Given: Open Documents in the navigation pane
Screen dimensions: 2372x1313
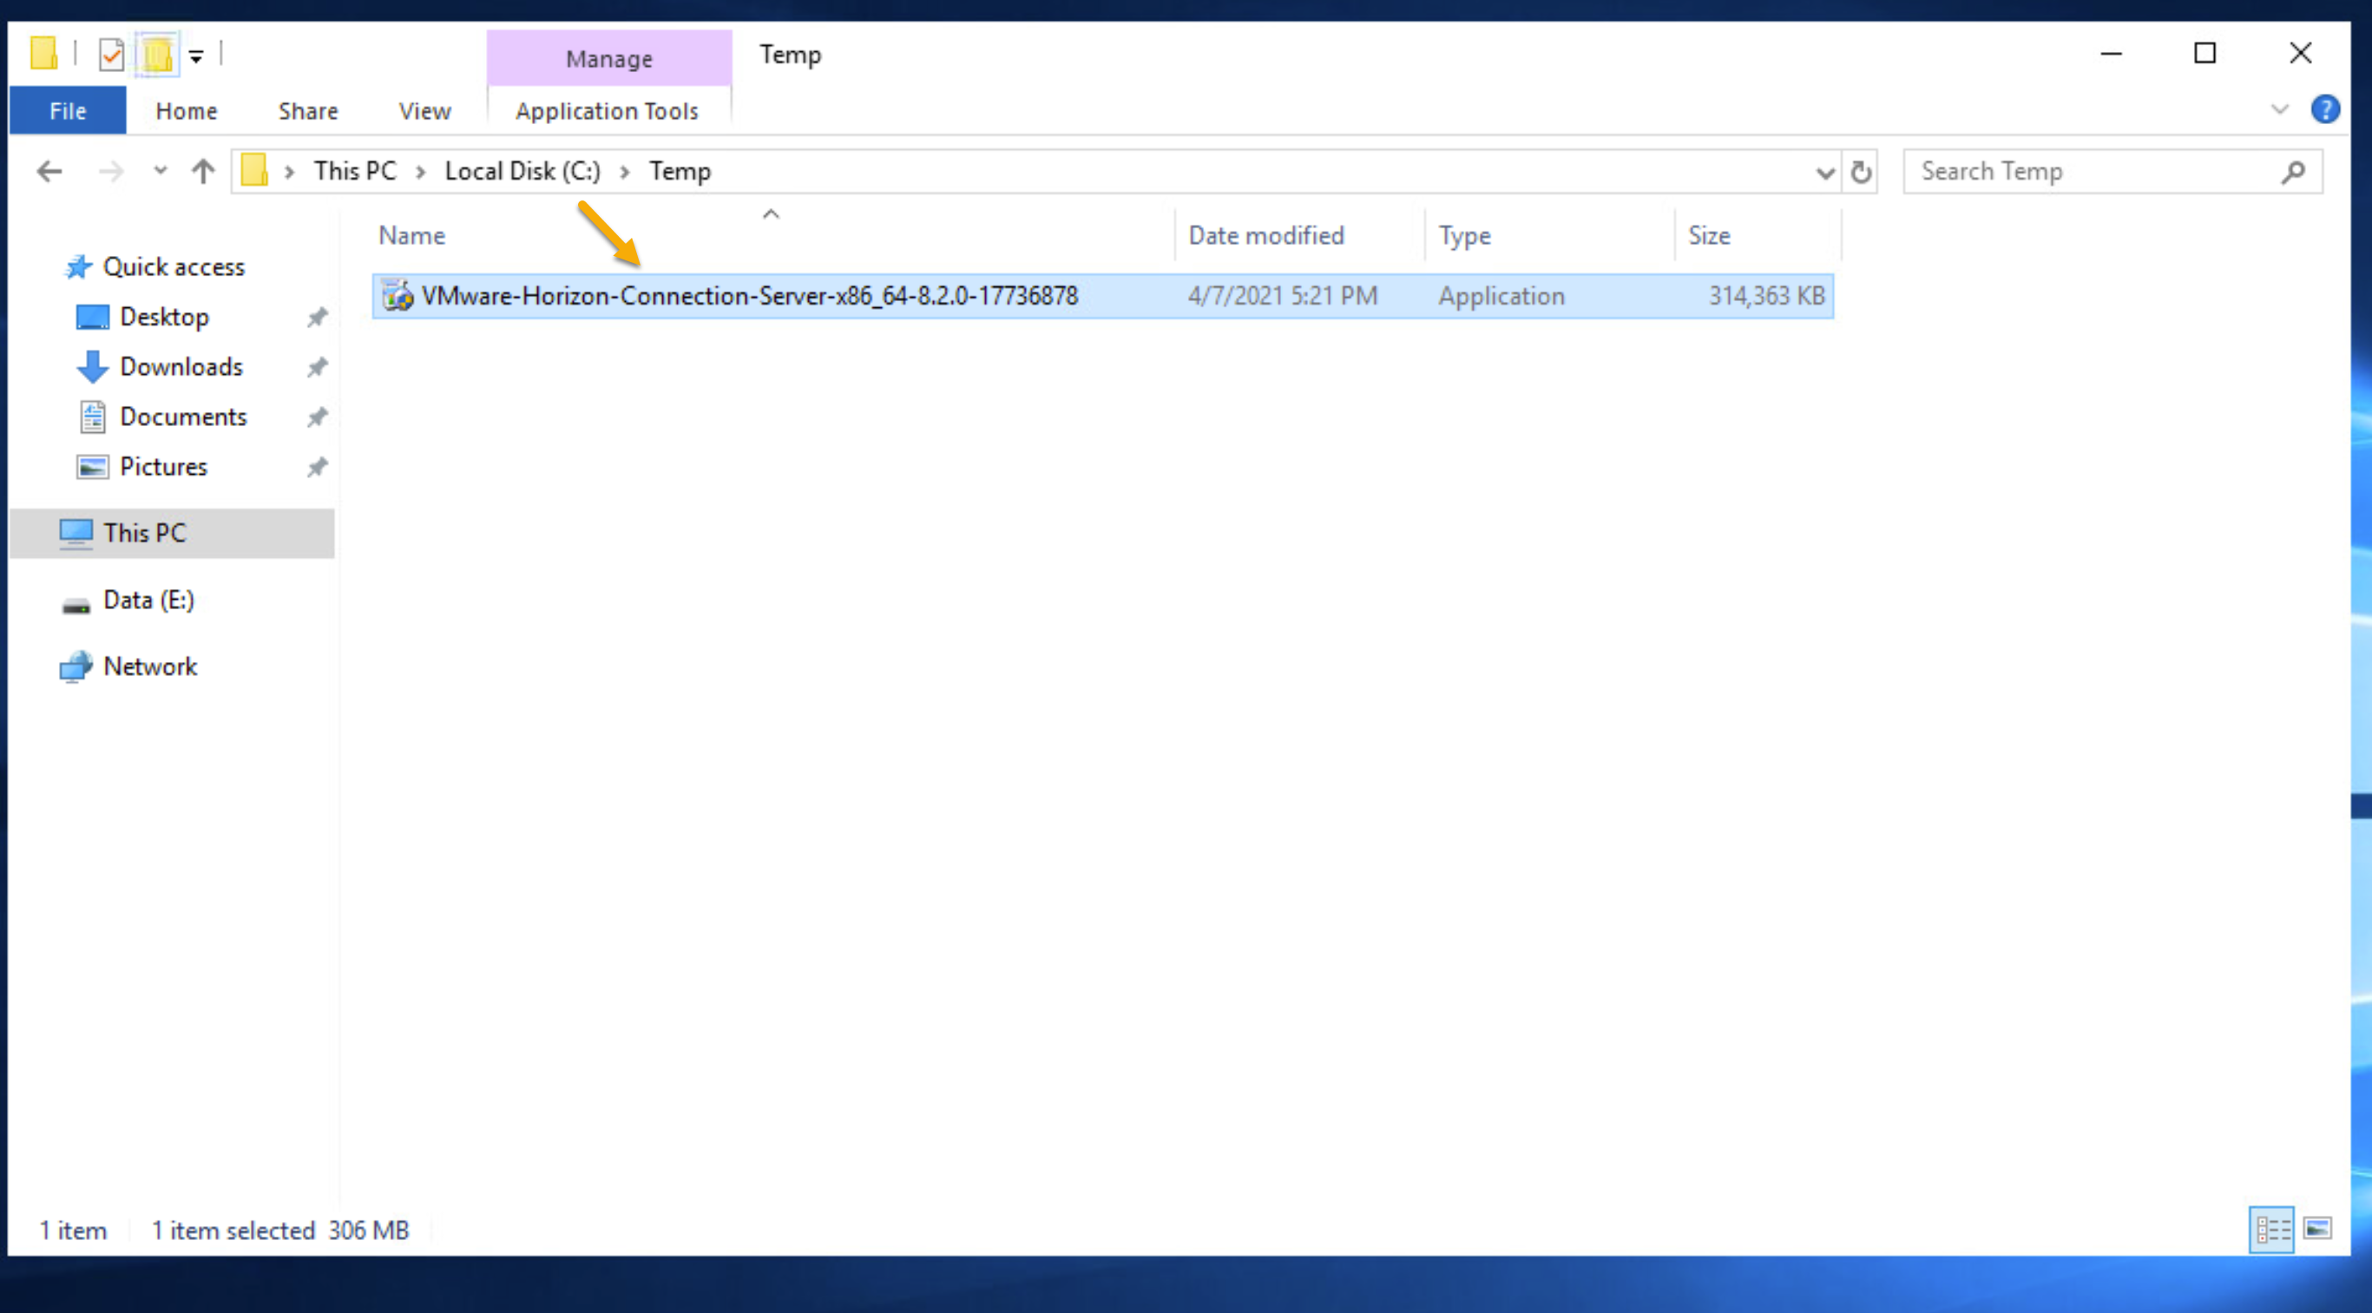Looking at the screenshot, I should tap(182, 417).
